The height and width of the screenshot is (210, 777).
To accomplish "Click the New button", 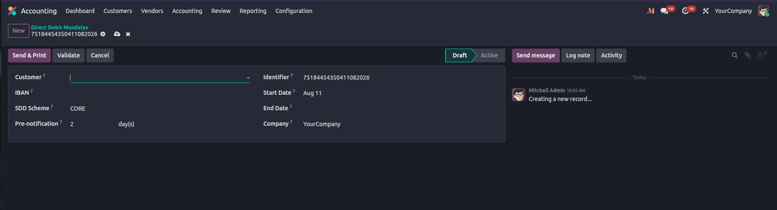I will [x=18, y=31].
